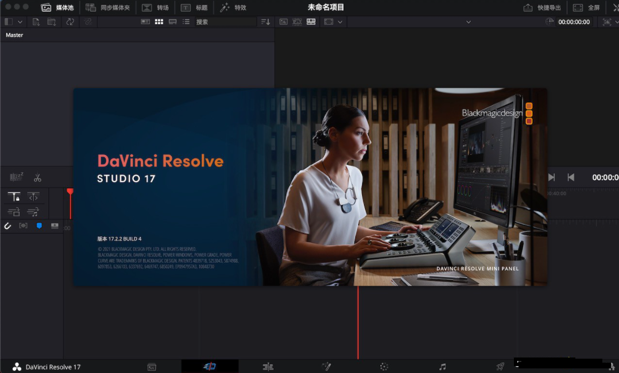Click the import media folder icon

tap(52, 22)
